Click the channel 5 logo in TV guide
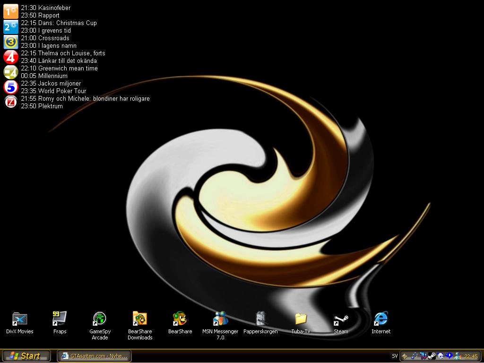Image resolution: width=484 pixels, height=363 pixels. (x=10, y=87)
